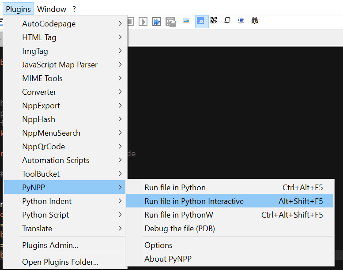The image size is (343, 270).
Task: Open PyNPP Options
Action: [230, 245]
